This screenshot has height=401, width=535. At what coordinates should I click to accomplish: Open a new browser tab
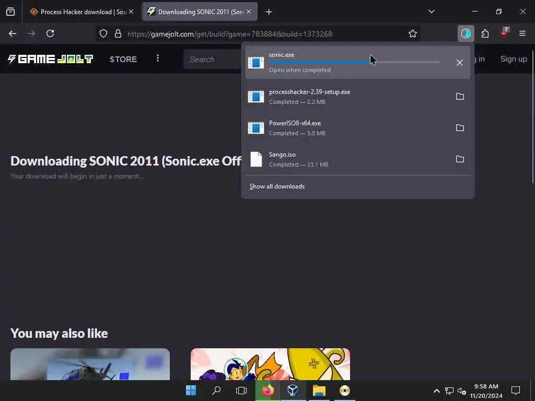coord(269,12)
